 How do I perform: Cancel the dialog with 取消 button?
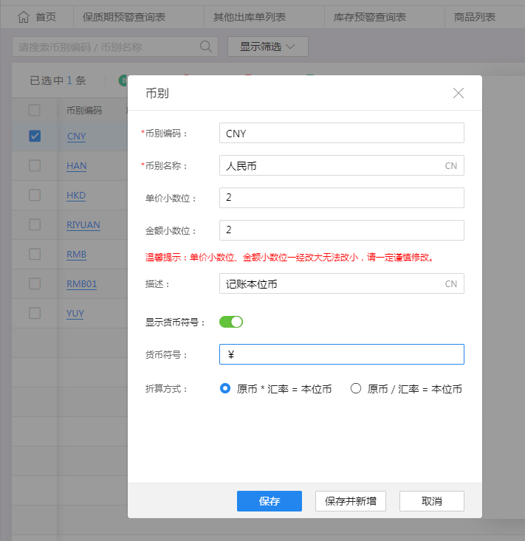tap(431, 501)
